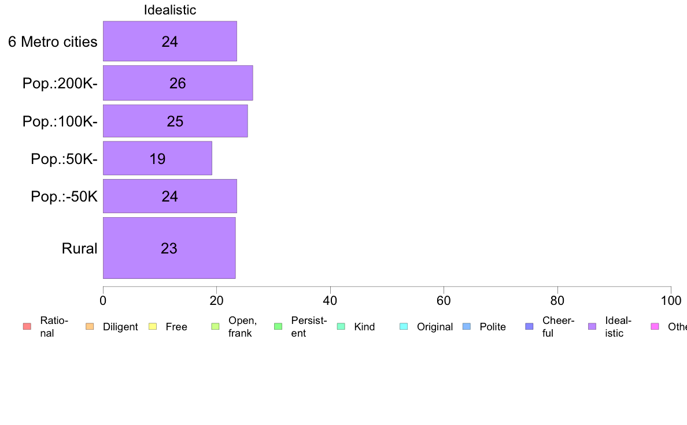Select the Open, frank legend swatch

[x=215, y=326]
